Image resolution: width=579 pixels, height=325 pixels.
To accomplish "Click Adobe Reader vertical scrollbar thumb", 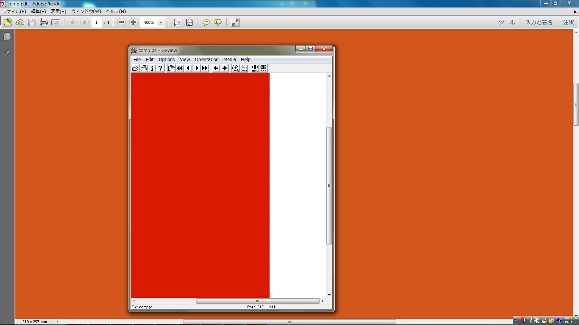I will pyautogui.click(x=576, y=104).
